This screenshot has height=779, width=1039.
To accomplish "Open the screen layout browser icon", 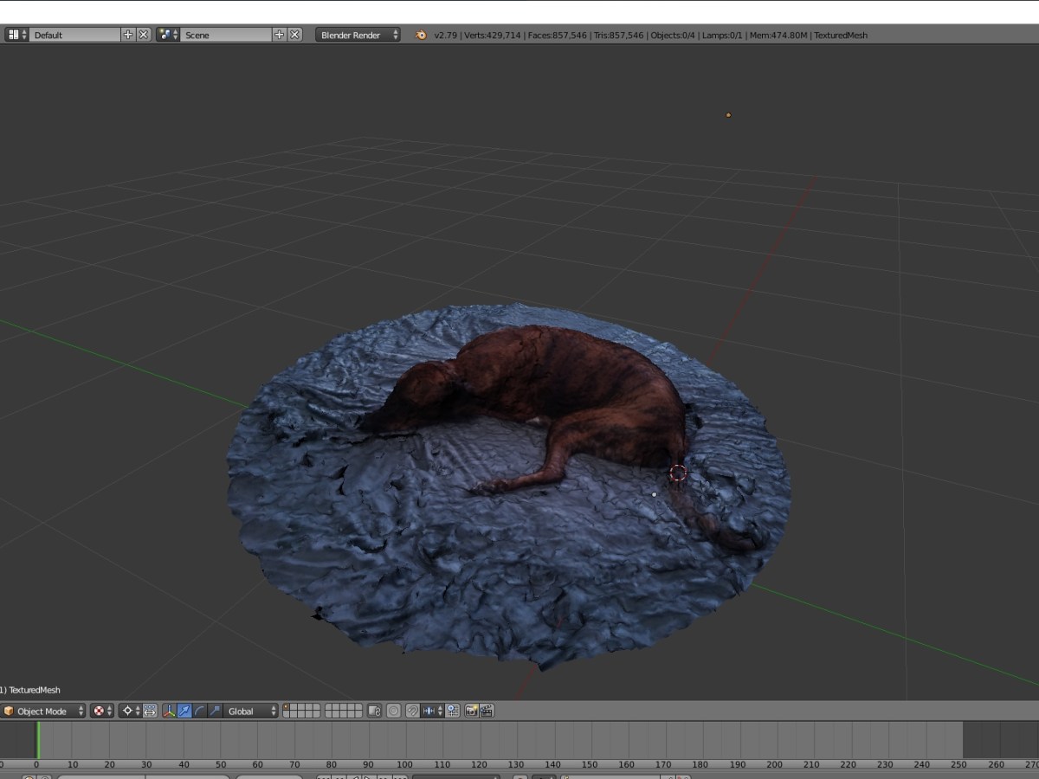I will (17, 35).
